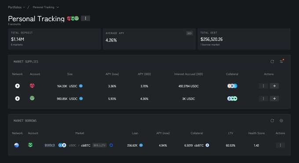Select the red account avatar in the 164.33K row
Viewport: 299px width, 163px height.
(32, 85)
